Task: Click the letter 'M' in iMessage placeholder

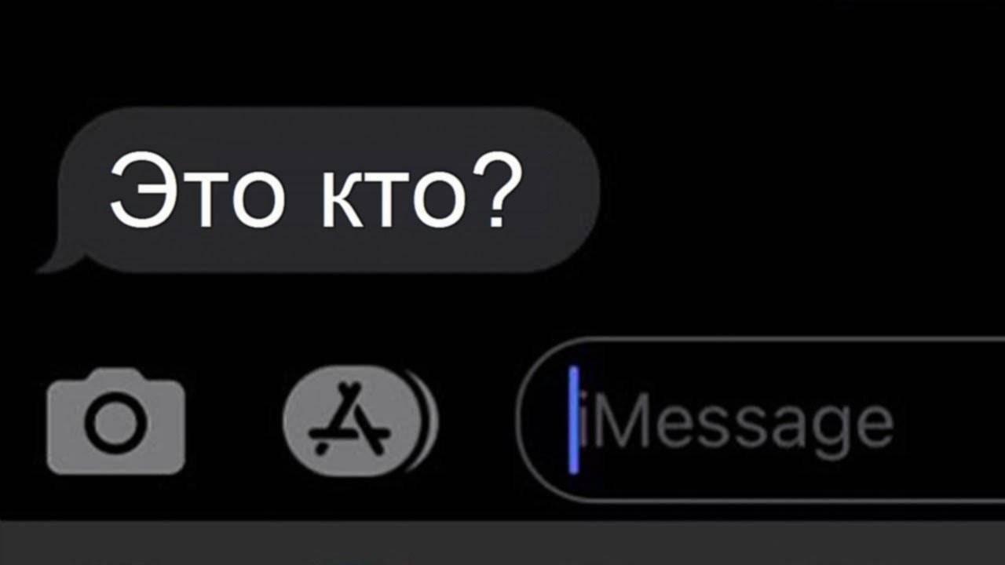Action: coord(620,422)
